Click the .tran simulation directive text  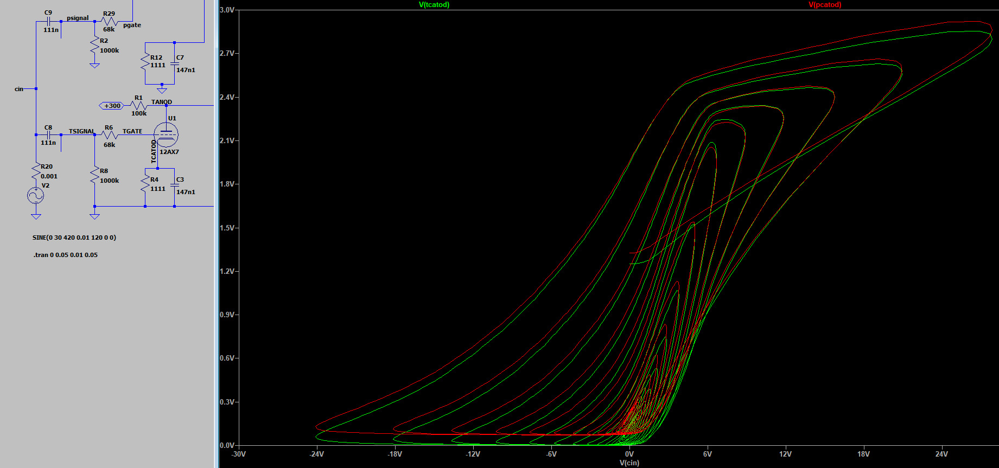point(66,255)
